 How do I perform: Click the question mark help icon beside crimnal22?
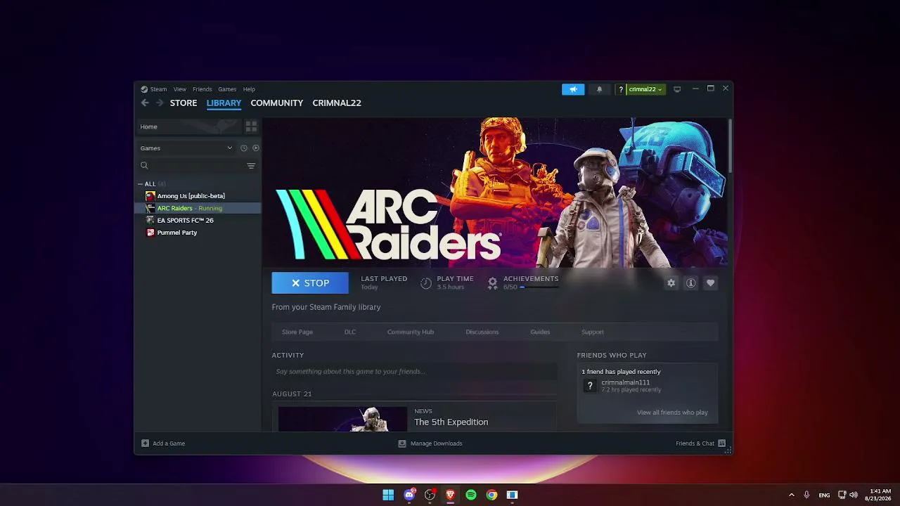[x=621, y=89]
